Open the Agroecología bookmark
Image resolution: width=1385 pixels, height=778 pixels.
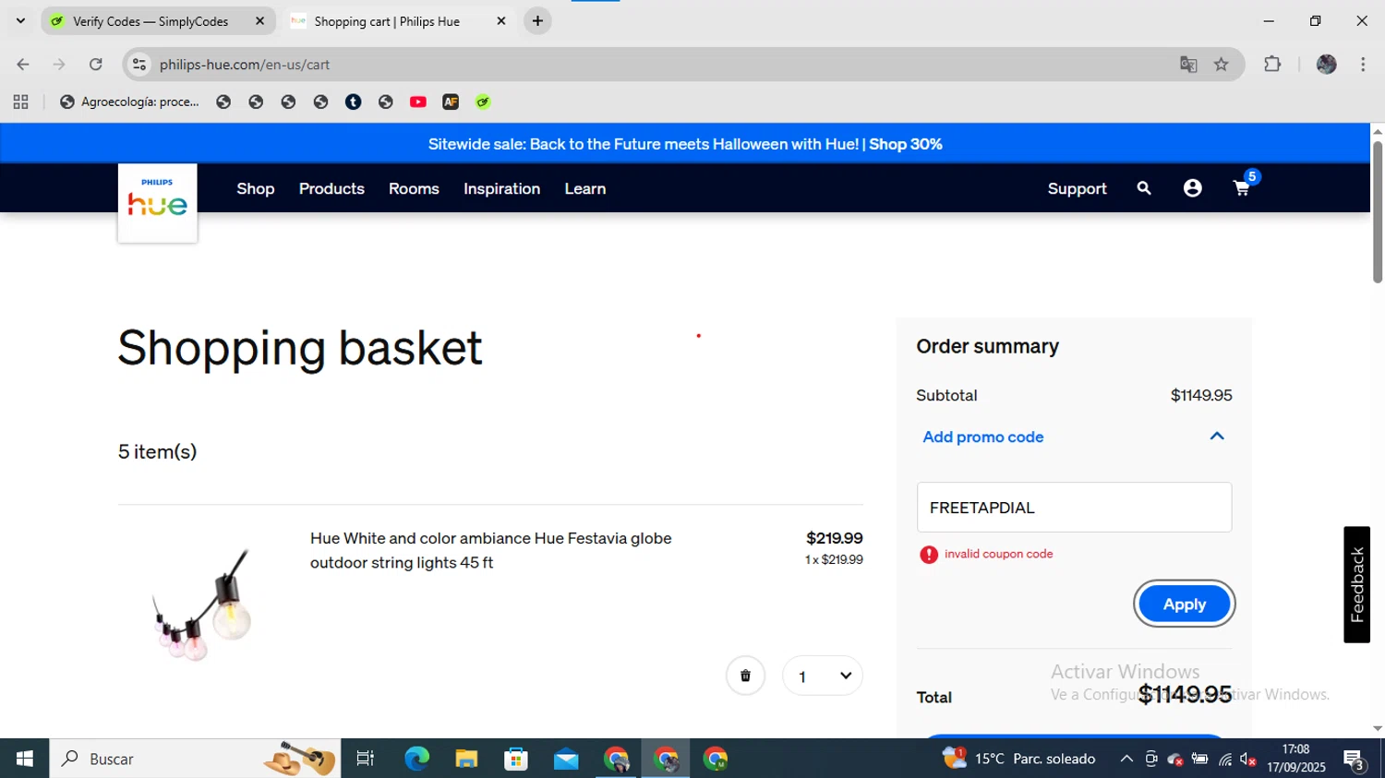tap(129, 102)
